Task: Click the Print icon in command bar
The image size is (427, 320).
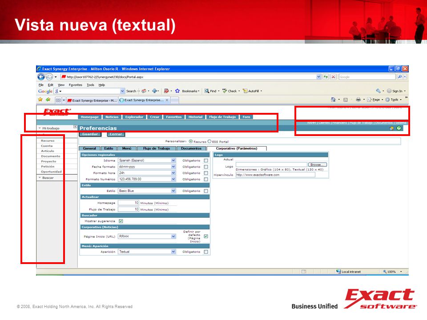Action: [x=359, y=100]
